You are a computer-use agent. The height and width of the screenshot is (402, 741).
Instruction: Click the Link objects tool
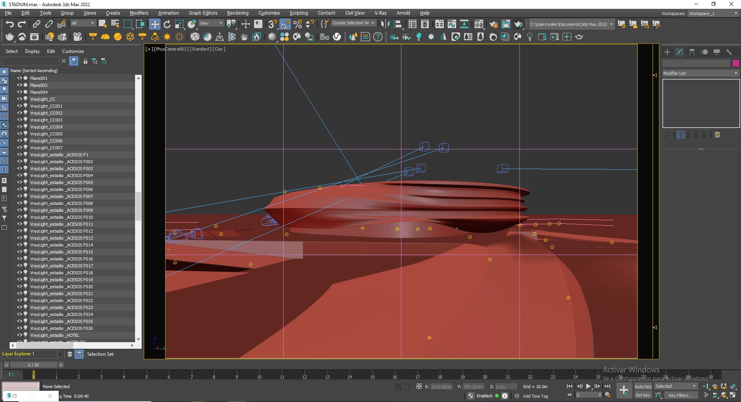pyautogui.click(x=36, y=24)
